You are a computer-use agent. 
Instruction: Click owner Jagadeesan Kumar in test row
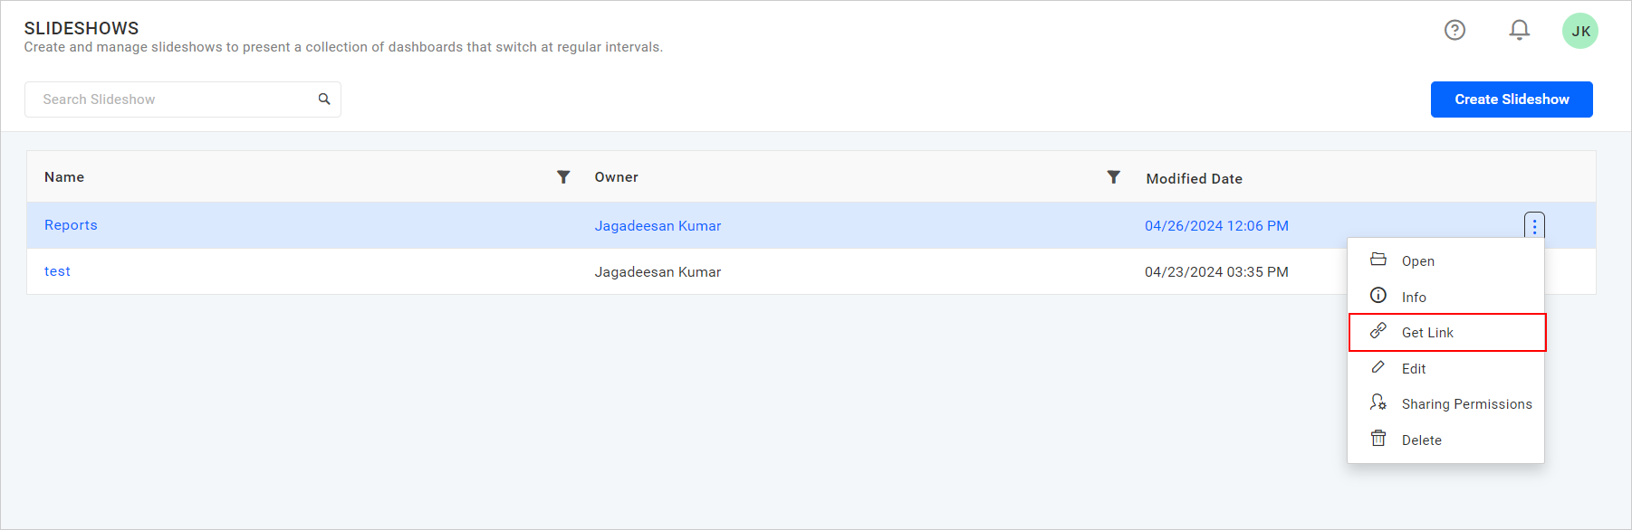coord(658,272)
